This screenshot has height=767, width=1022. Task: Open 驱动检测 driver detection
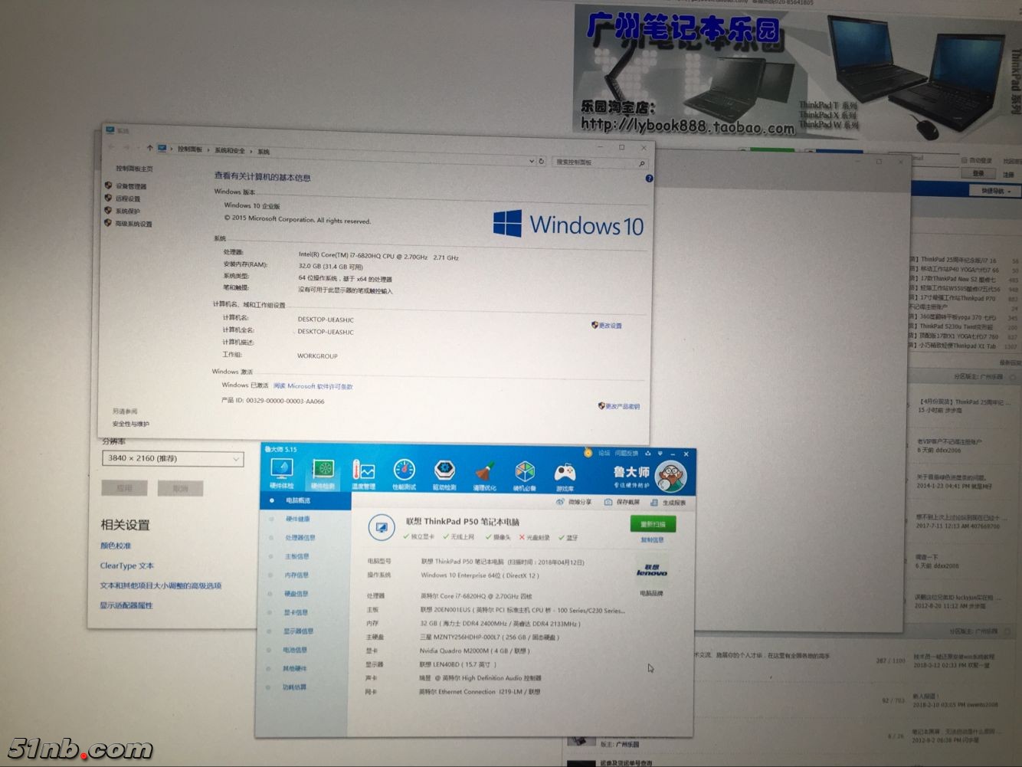coord(444,474)
